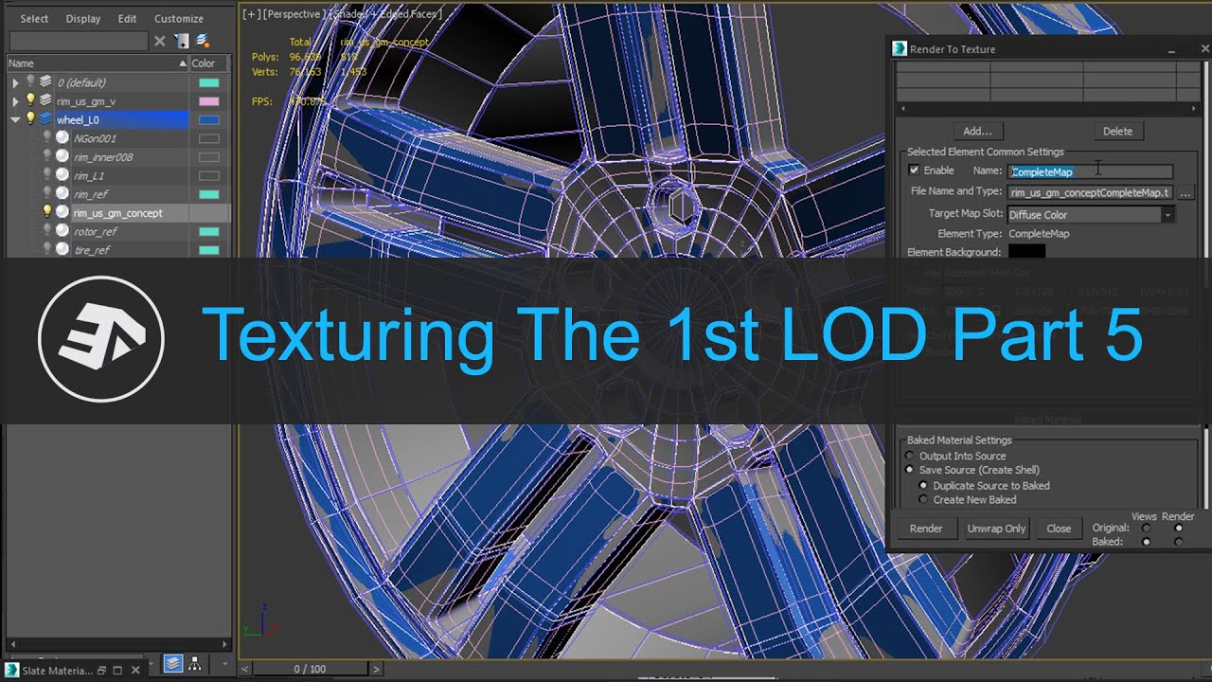
Task: Click wheel_L0 blue color swatch
Action: [x=209, y=119]
